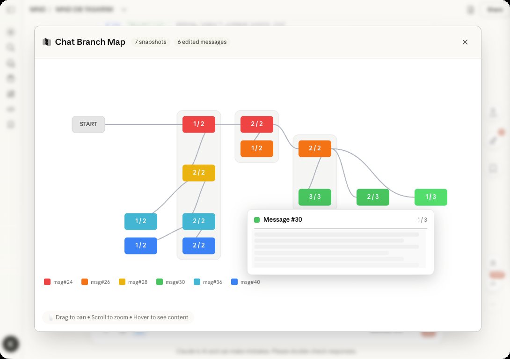Click the Message #30 preview title
This screenshot has width=510, height=359.
pos(283,220)
